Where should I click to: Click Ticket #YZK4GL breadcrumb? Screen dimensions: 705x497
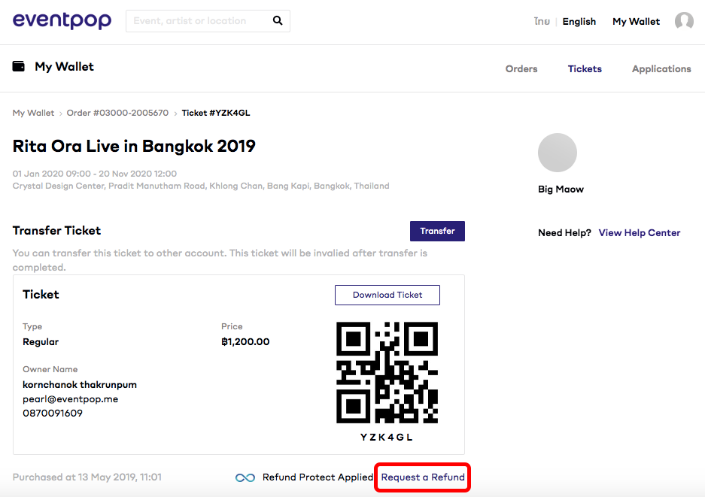[x=216, y=113]
